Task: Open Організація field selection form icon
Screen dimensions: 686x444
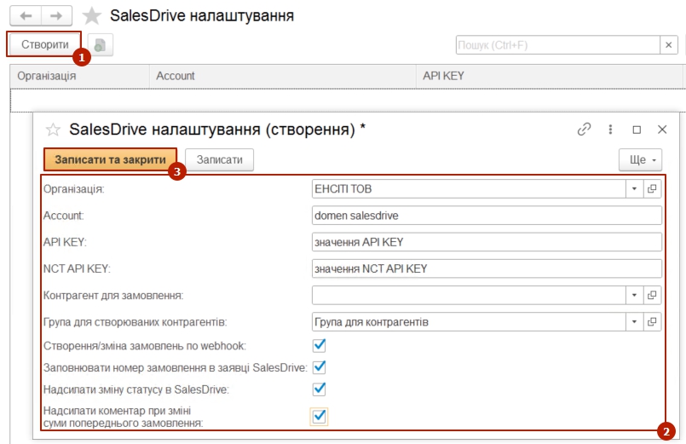Action: click(x=653, y=188)
